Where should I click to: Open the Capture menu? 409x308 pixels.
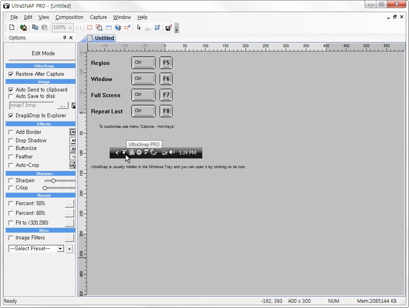click(98, 17)
